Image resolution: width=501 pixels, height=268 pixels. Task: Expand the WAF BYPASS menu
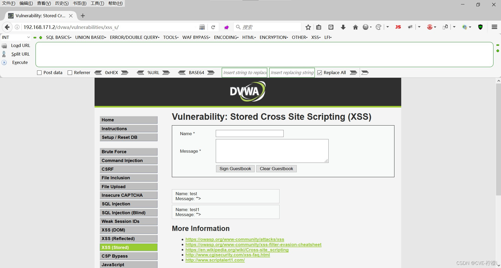(196, 37)
